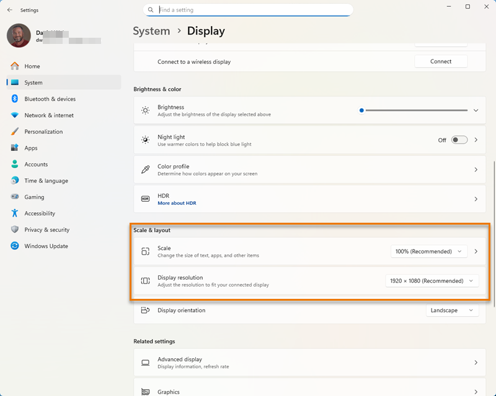
Task: Click the Connect button for wireless display
Action: 441,61
